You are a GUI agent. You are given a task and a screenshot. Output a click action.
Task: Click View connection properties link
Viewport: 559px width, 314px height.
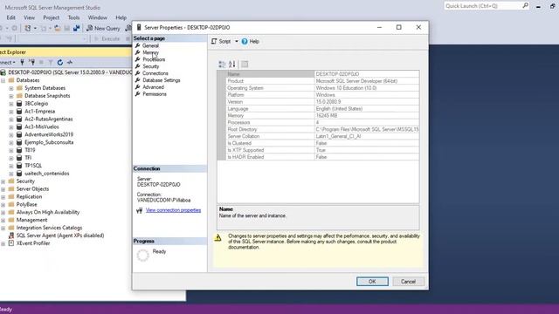pos(173,210)
